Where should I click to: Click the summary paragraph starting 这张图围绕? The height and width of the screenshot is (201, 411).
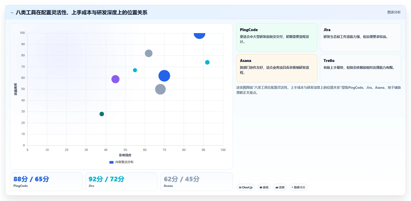[x=319, y=90]
